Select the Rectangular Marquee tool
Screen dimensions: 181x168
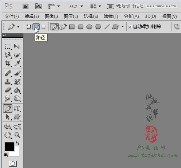pyautogui.click(x=8, y=46)
